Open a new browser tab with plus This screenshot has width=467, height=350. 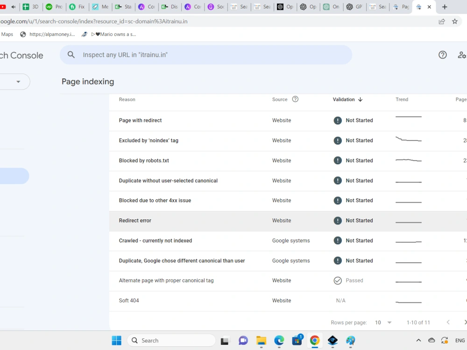coord(445,7)
